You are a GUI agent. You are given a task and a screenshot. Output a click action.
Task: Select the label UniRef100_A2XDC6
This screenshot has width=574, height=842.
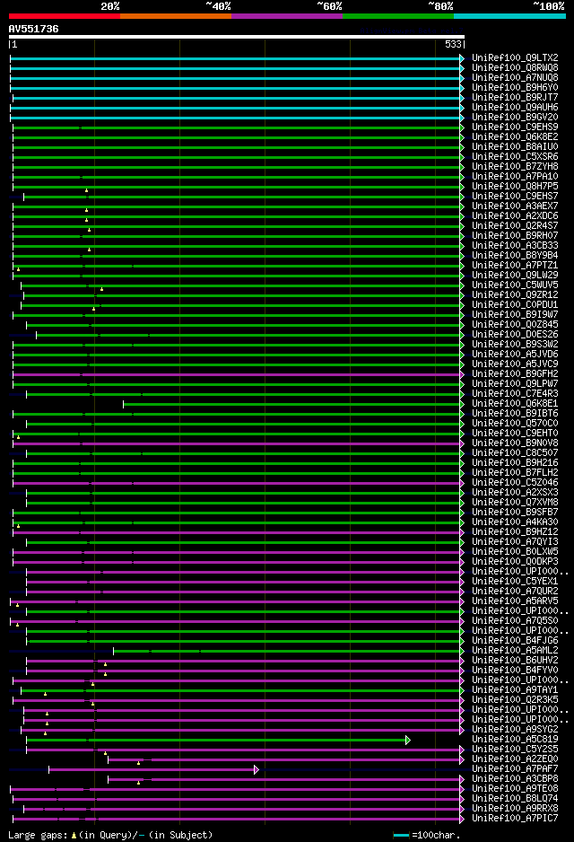coord(515,215)
